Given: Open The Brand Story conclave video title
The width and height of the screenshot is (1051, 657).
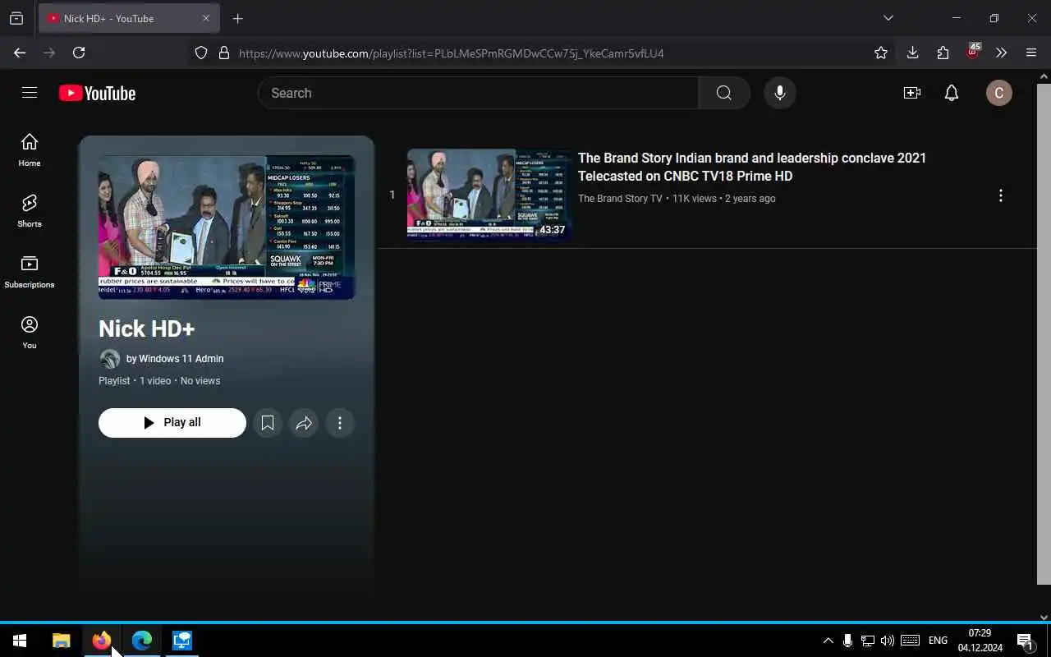Looking at the screenshot, I should 752,167.
